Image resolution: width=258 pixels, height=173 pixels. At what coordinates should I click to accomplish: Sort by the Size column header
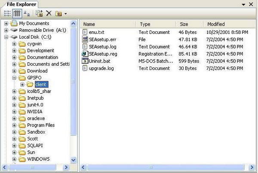(x=189, y=24)
